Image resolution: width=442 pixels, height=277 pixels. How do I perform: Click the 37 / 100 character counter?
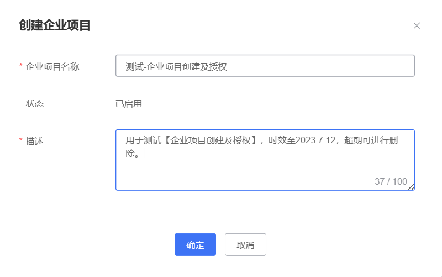391,182
